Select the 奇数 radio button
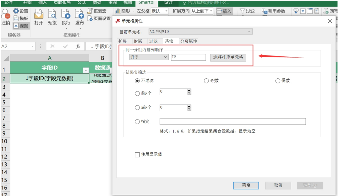338x196 pixels. (x=206, y=81)
